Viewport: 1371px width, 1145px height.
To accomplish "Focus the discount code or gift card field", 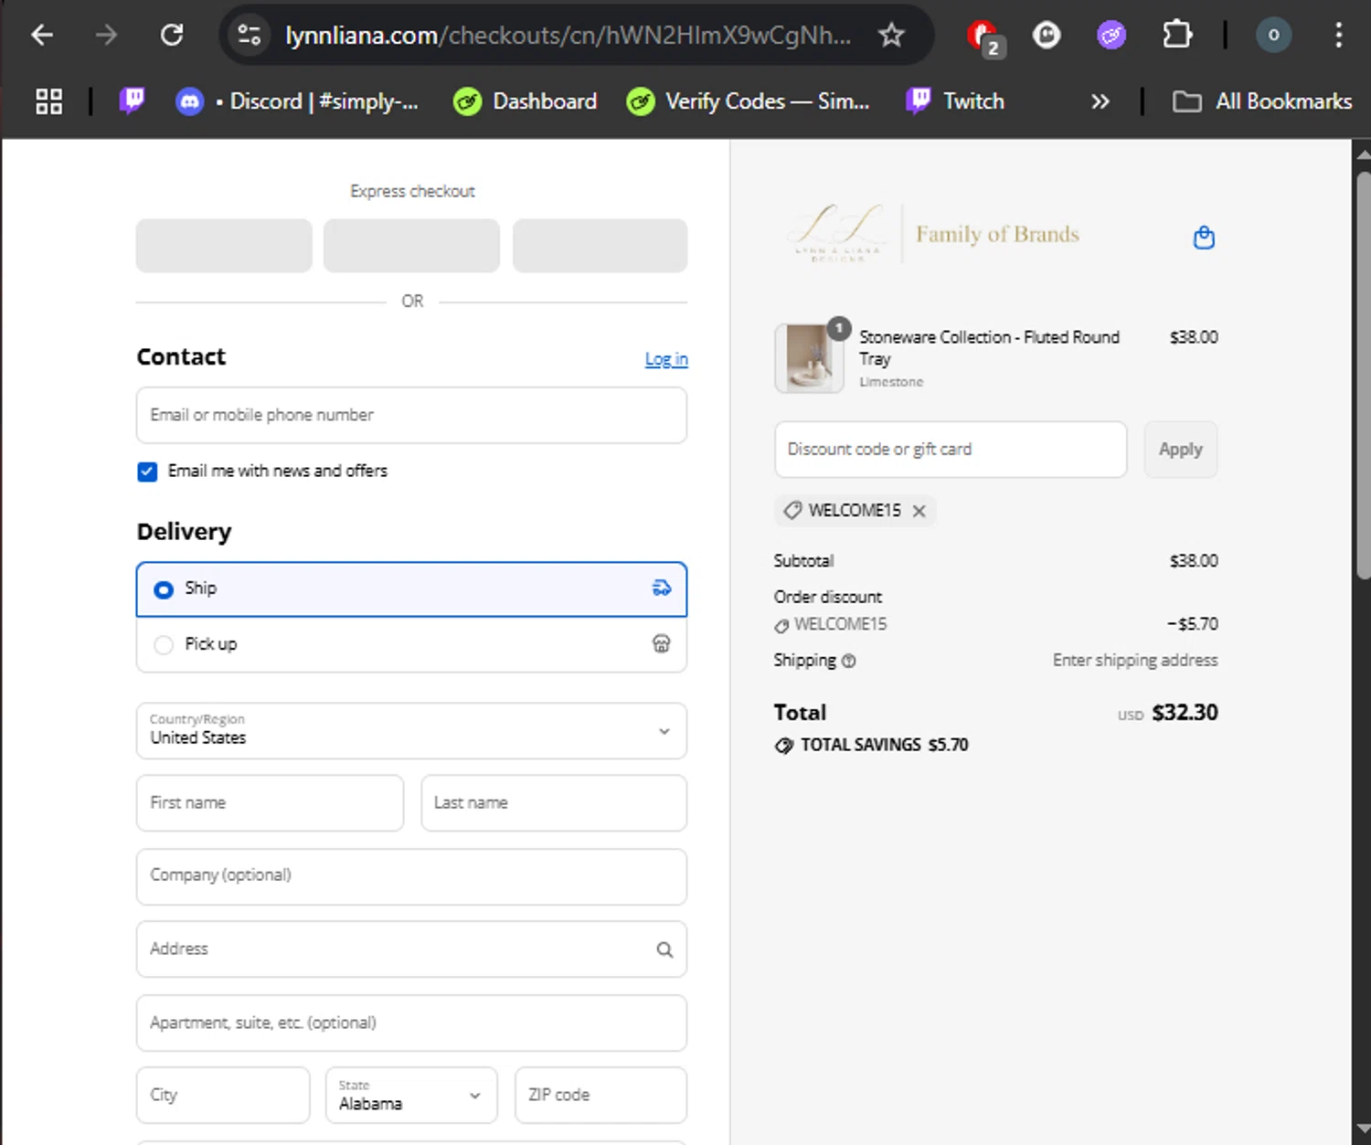I will pos(951,450).
